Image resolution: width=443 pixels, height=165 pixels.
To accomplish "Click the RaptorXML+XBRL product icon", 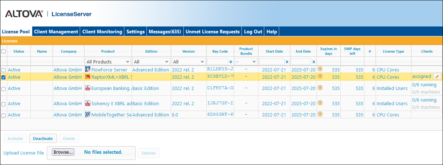I will 87,77.
